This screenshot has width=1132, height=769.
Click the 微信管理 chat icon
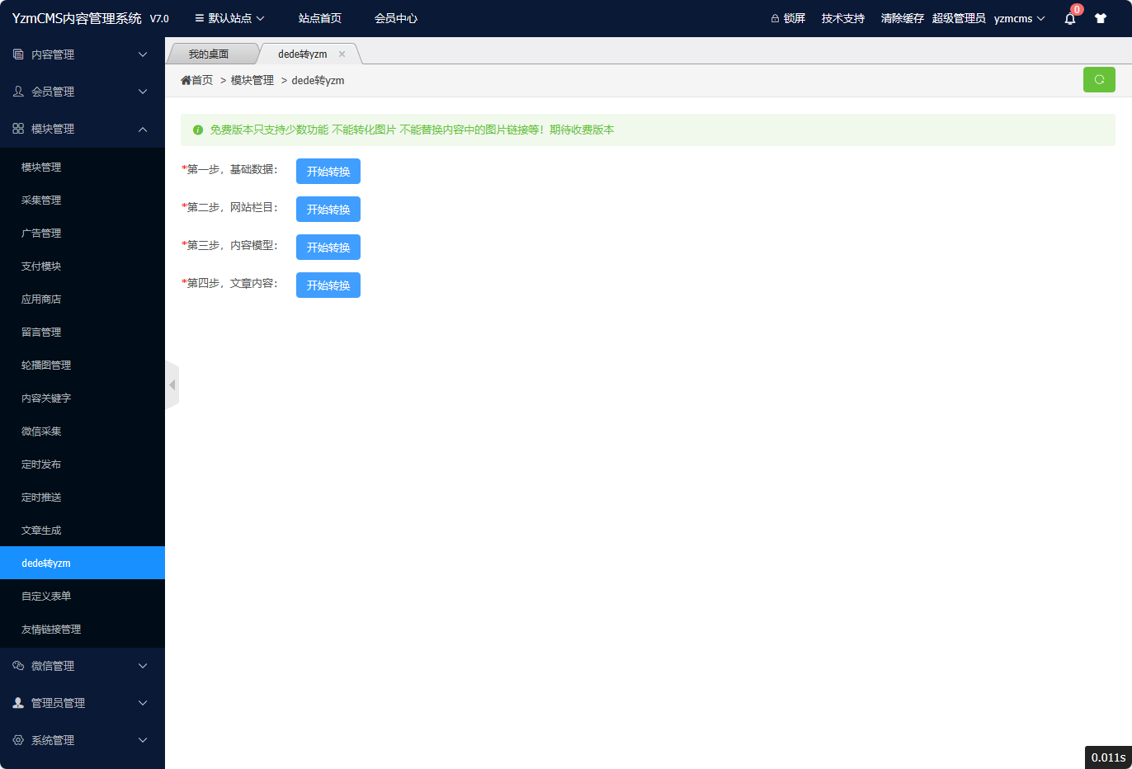click(18, 666)
